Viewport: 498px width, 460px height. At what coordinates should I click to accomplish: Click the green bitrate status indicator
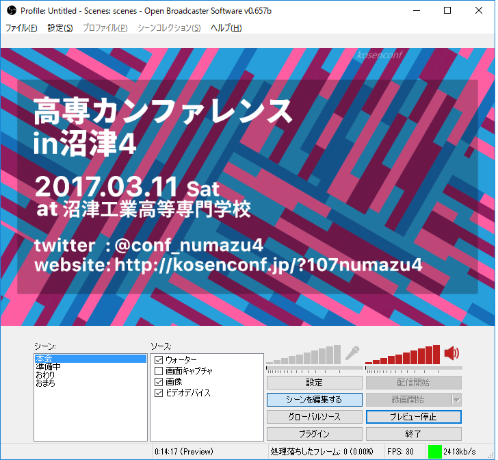435,452
